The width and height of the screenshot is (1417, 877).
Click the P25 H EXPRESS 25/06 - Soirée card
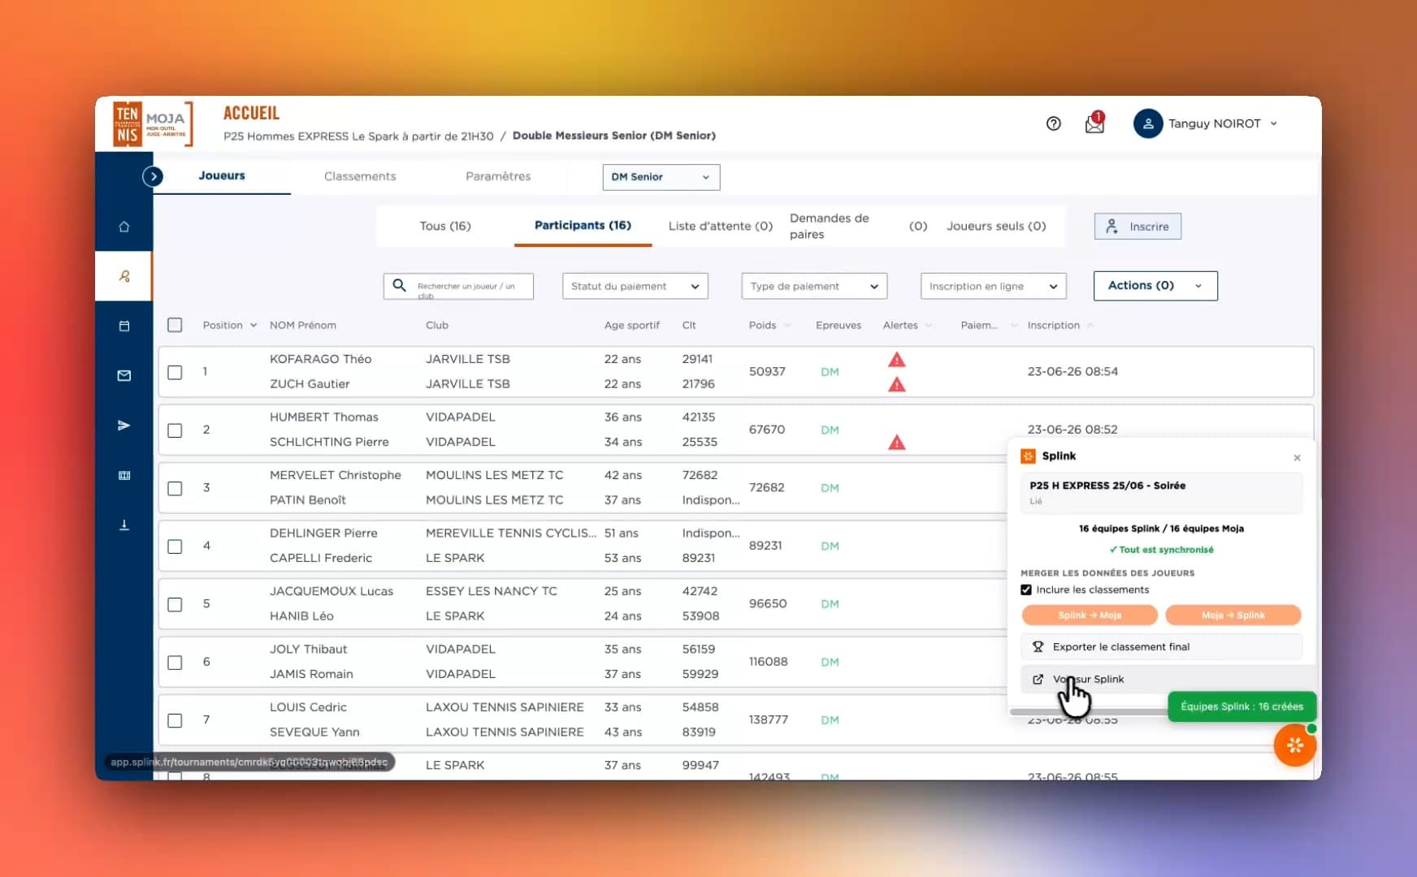[x=1162, y=492]
